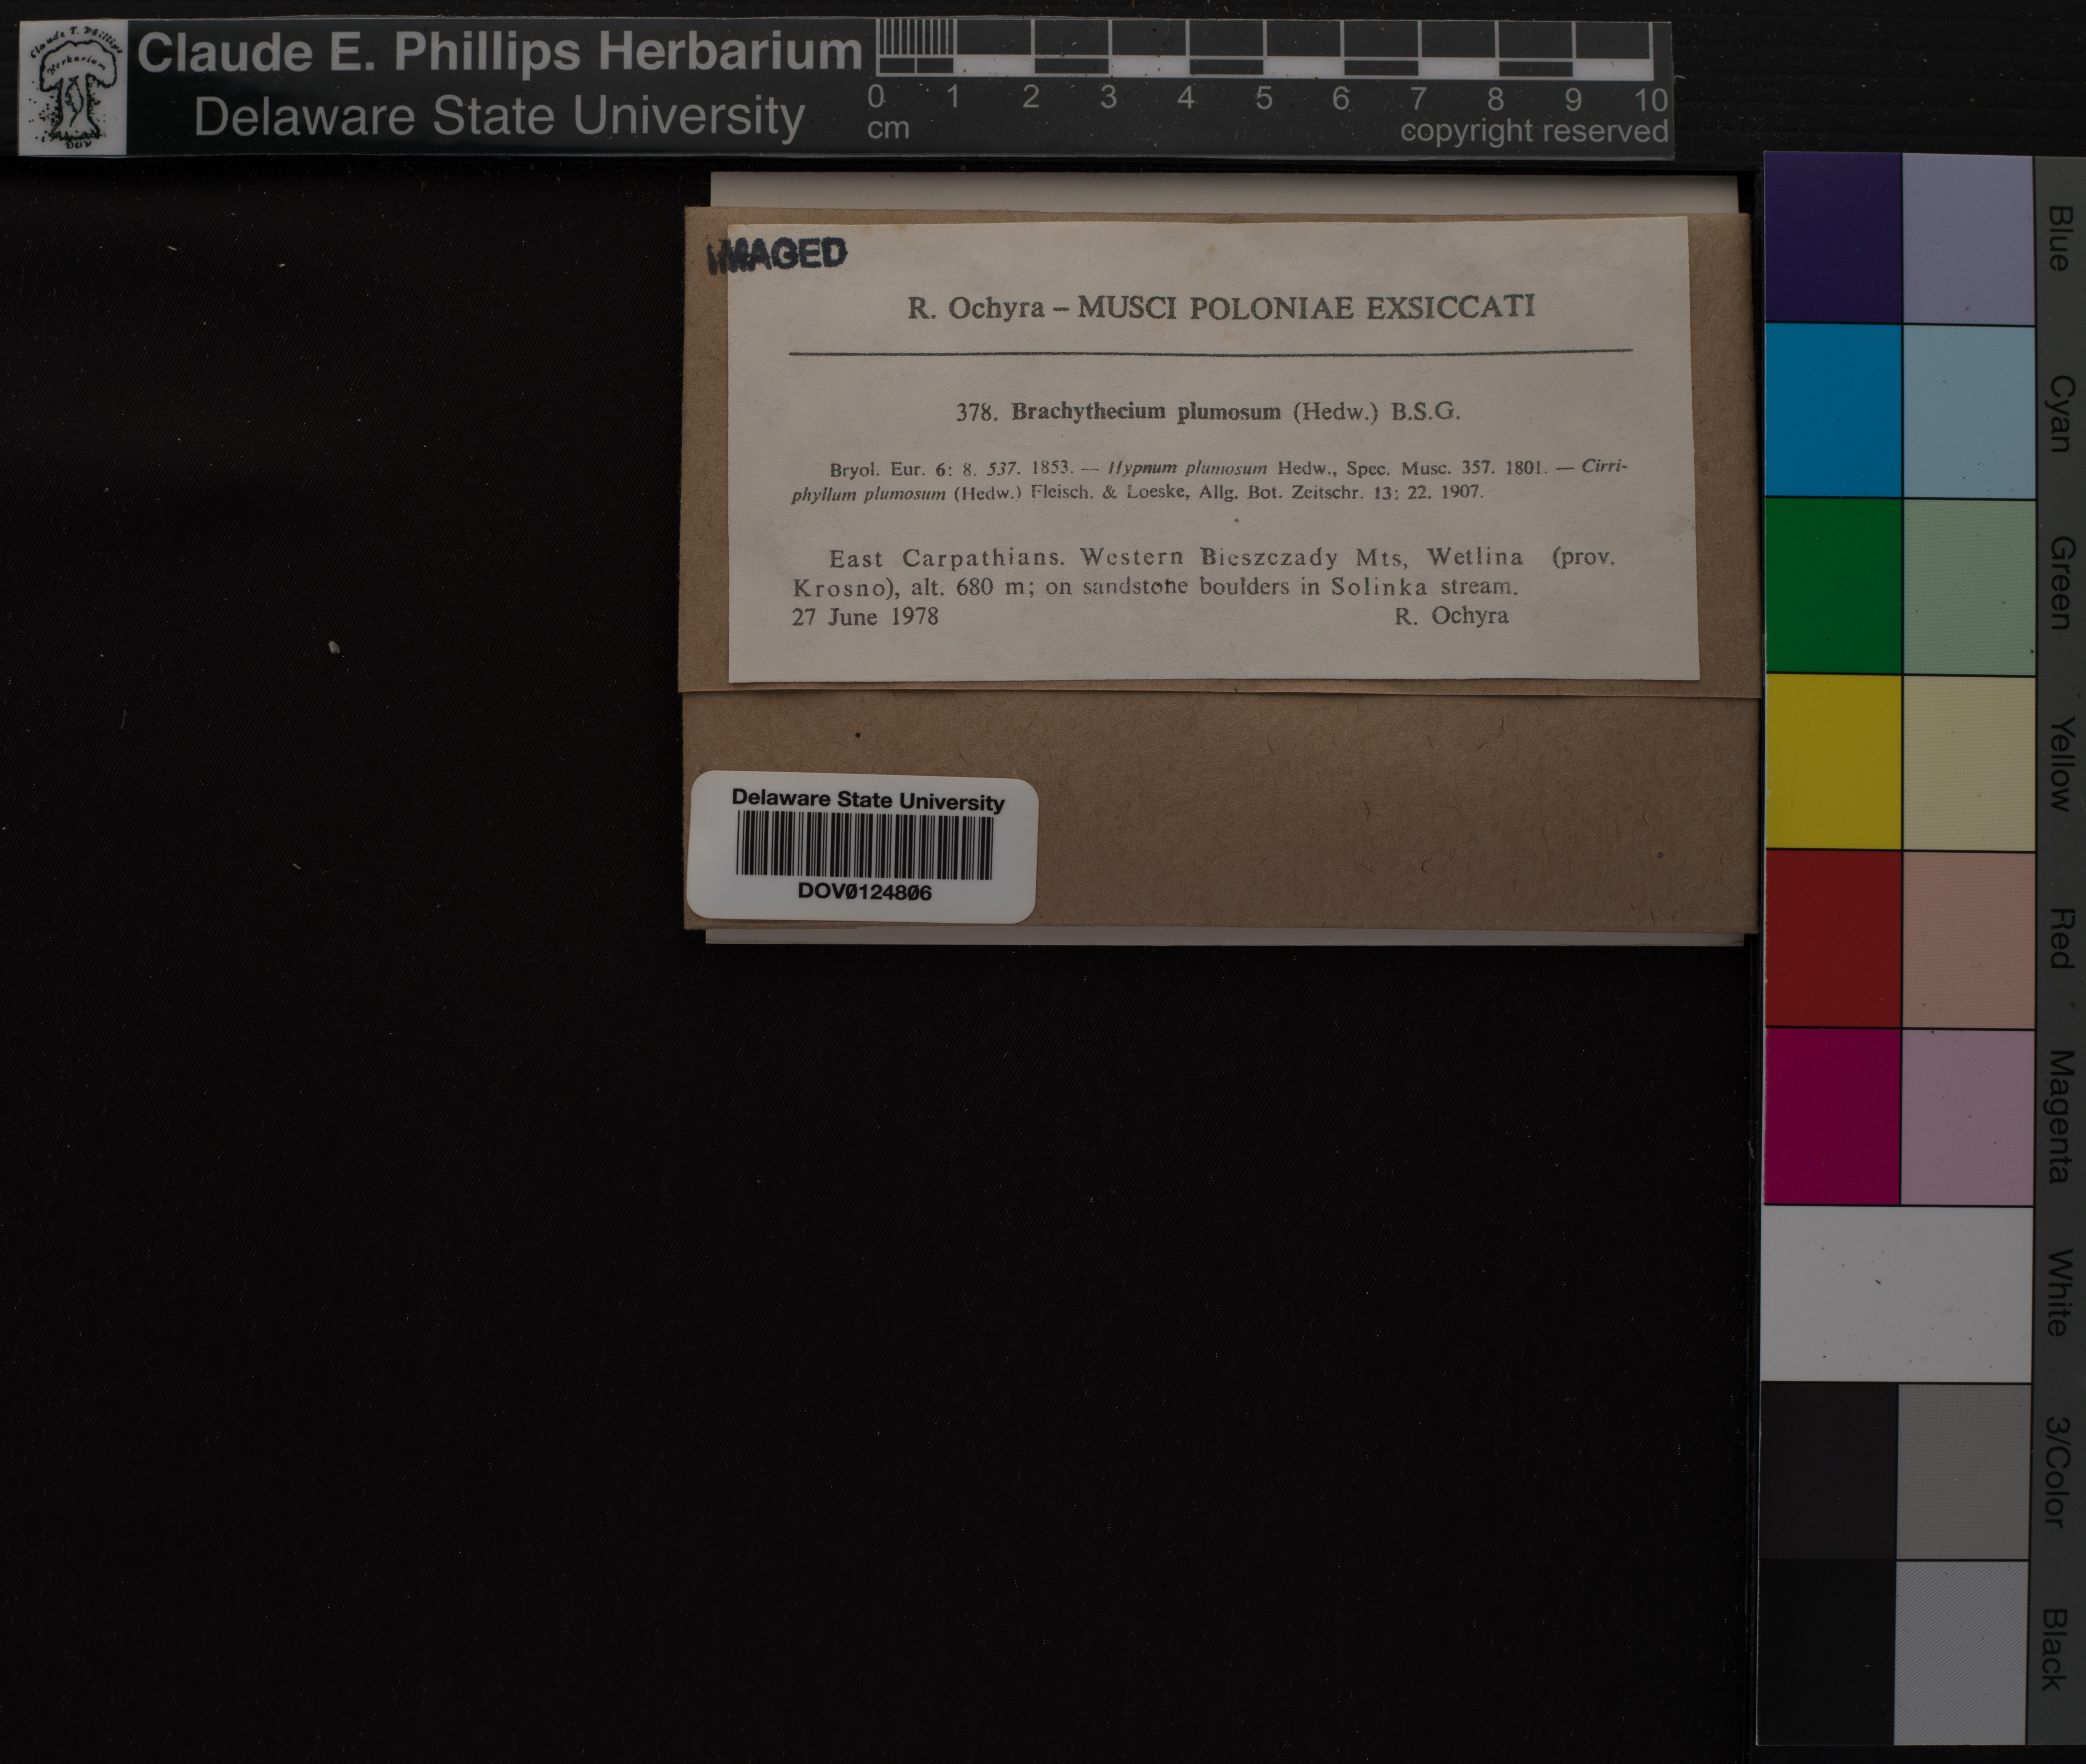
Task: Select the dark magenta color patch
Action: pos(1832,1116)
